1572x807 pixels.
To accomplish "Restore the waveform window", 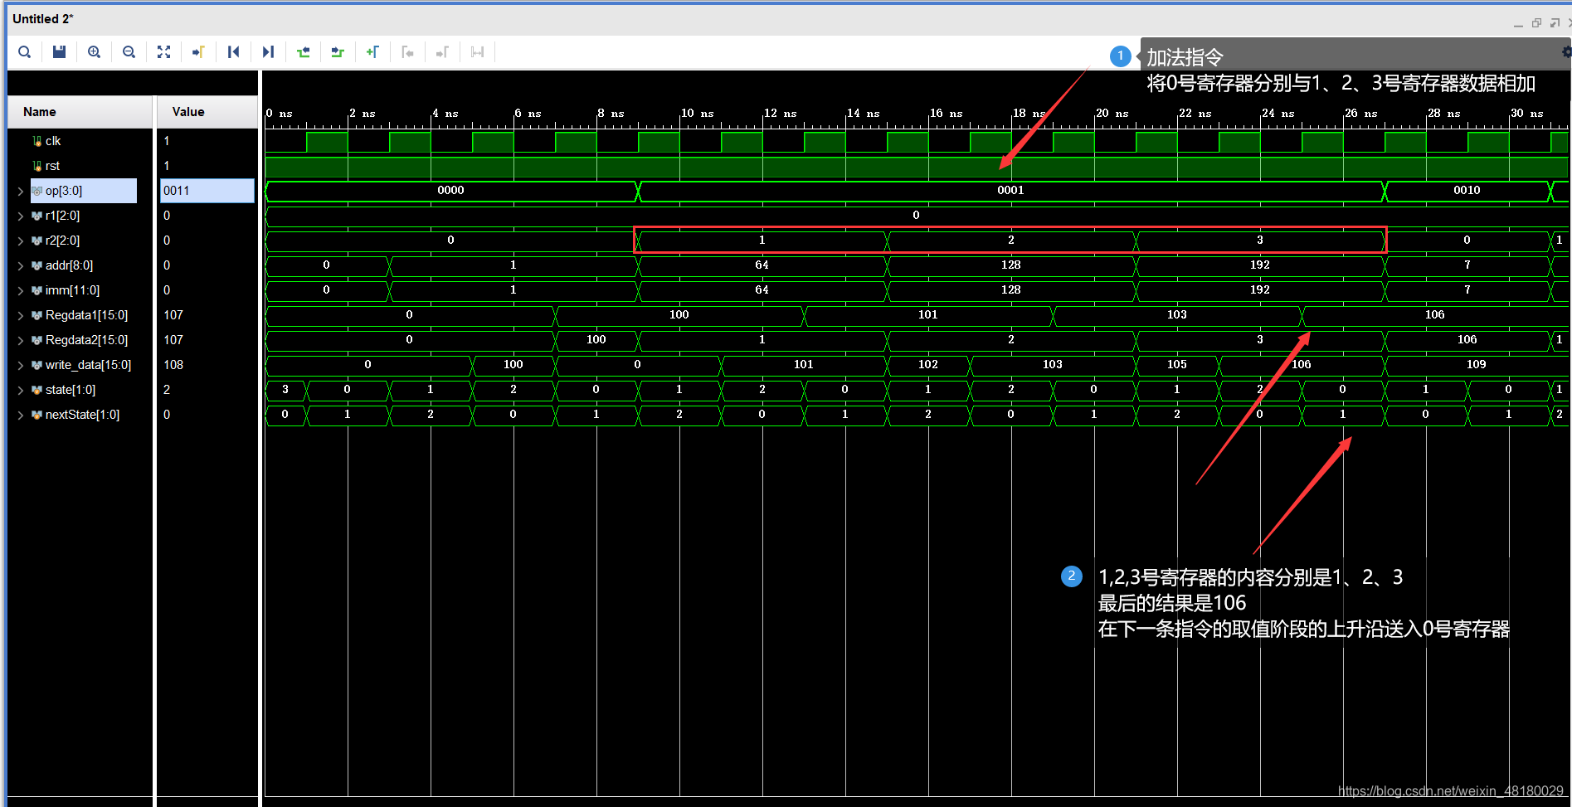I will [1536, 23].
